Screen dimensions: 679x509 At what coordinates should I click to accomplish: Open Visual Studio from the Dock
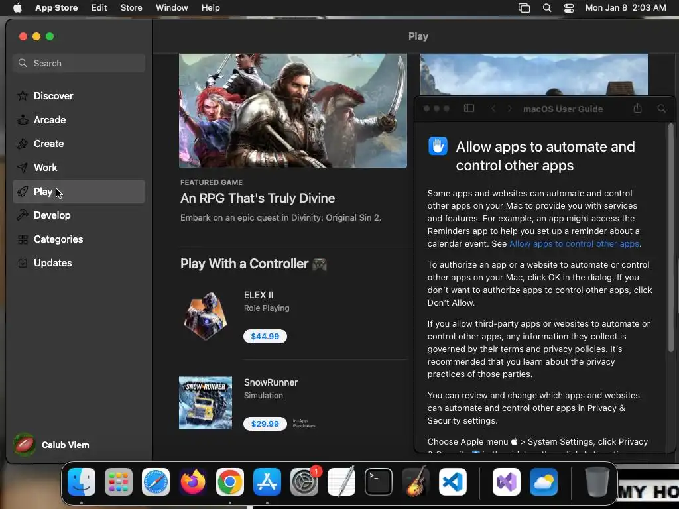(x=507, y=482)
